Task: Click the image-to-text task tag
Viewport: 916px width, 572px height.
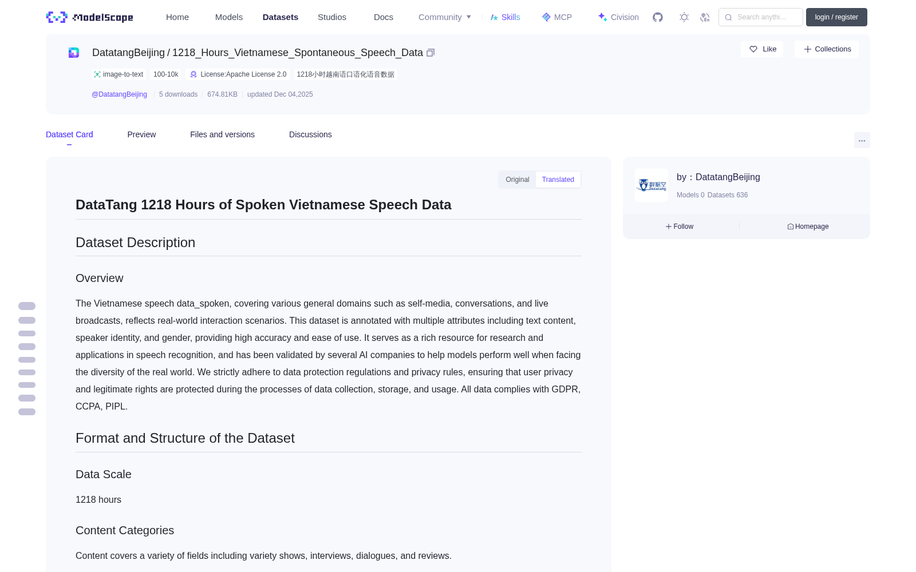Action: (x=119, y=74)
